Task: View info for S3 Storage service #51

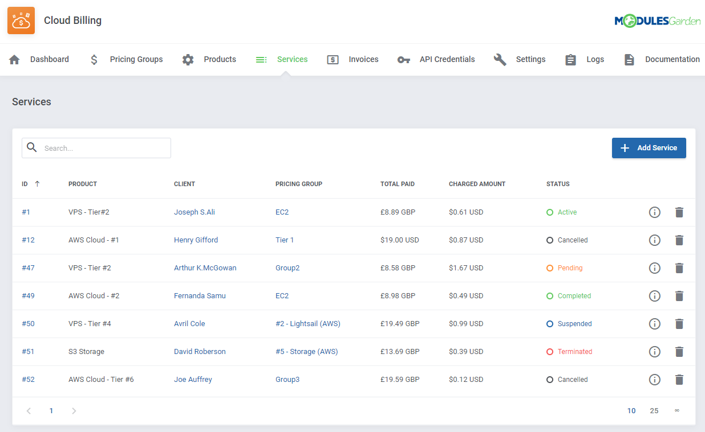Action: pyautogui.click(x=655, y=352)
